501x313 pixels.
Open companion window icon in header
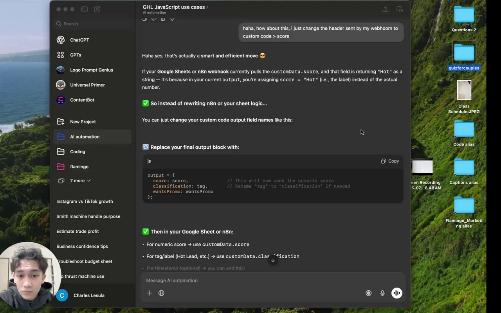[x=400, y=9]
